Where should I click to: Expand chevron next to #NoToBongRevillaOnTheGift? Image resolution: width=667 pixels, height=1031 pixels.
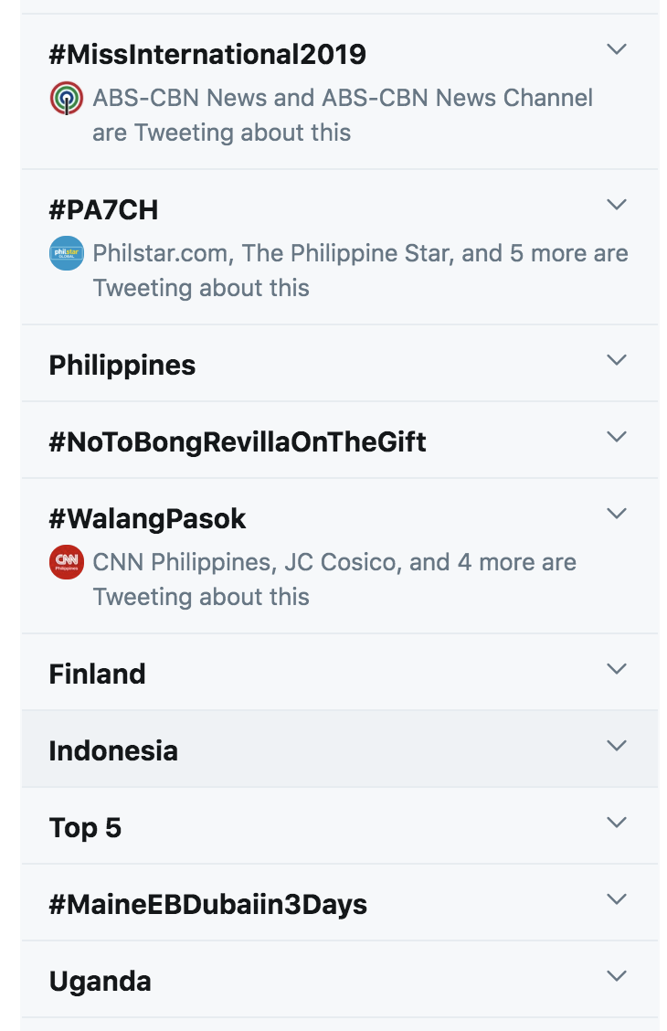[x=617, y=437]
